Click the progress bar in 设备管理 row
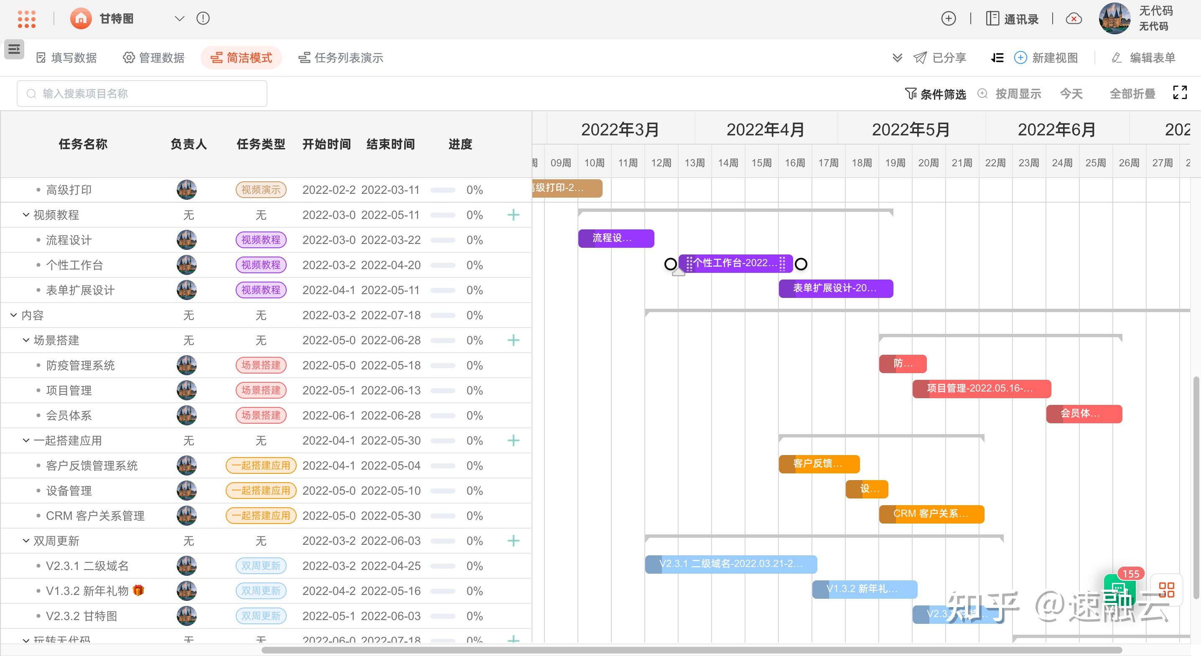This screenshot has height=656, width=1201. [x=443, y=491]
